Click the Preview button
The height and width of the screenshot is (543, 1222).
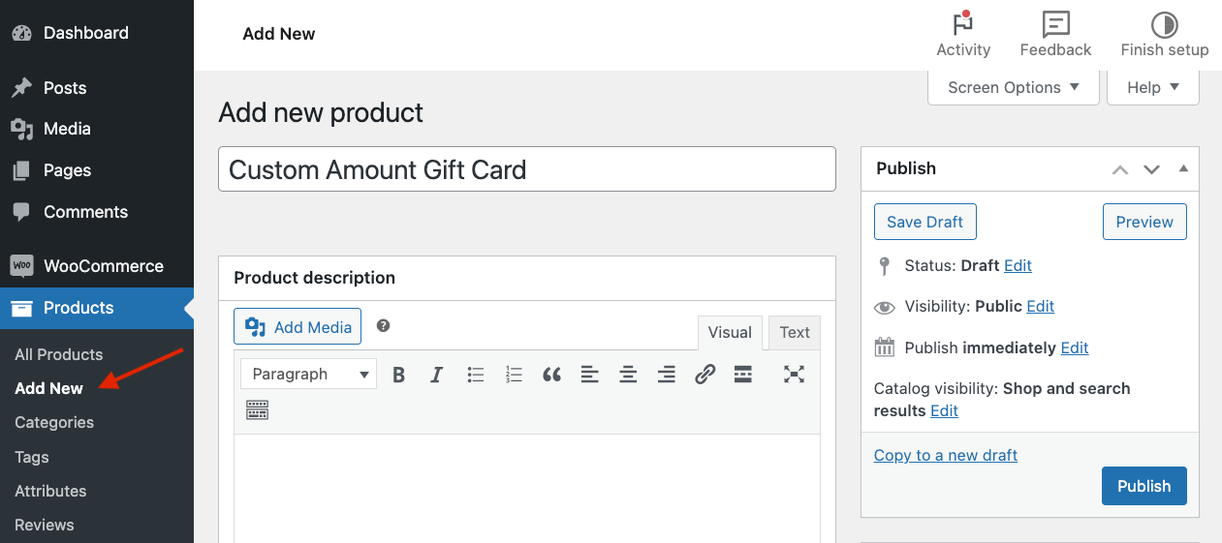point(1144,222)
